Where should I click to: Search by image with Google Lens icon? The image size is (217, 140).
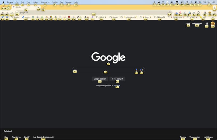(141, 70)
